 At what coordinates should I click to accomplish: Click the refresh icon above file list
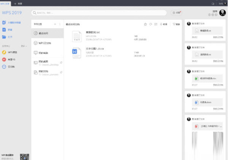(150, 24)
